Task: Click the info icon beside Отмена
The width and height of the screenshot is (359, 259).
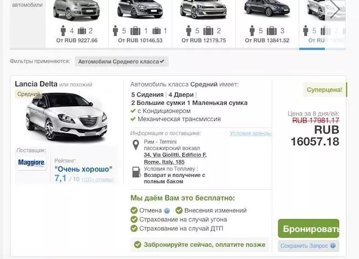Action: point(167,211)
